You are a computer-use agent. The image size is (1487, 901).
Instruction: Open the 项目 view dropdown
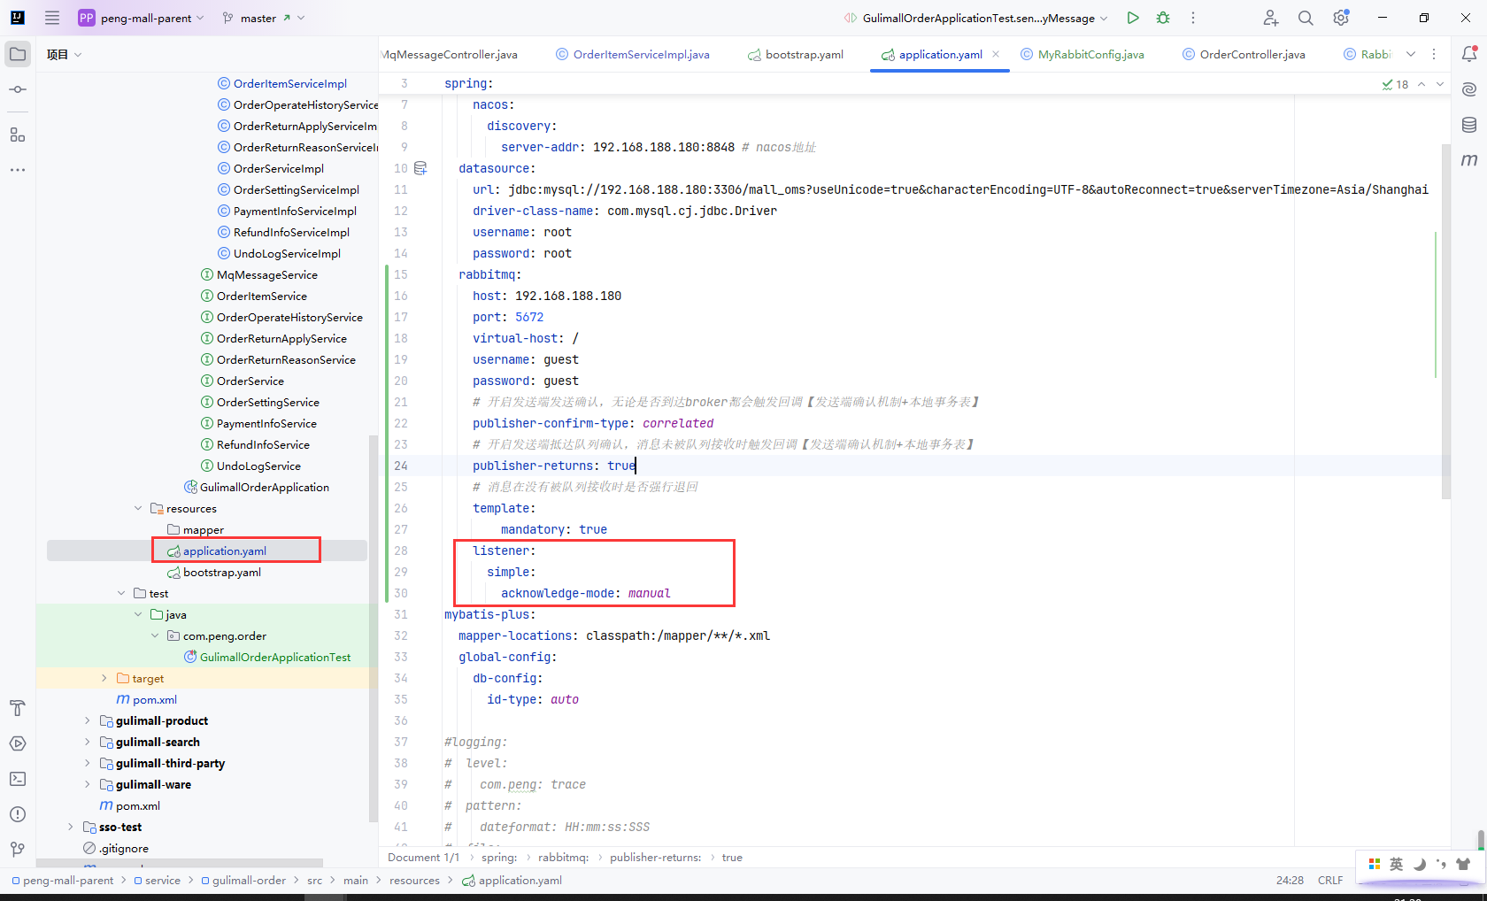65,54
